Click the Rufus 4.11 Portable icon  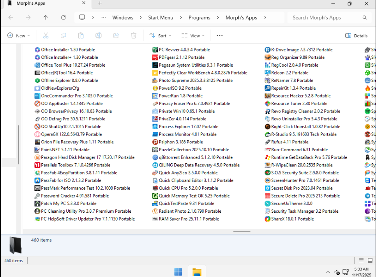pyautogui.click(x=268, y=142)
